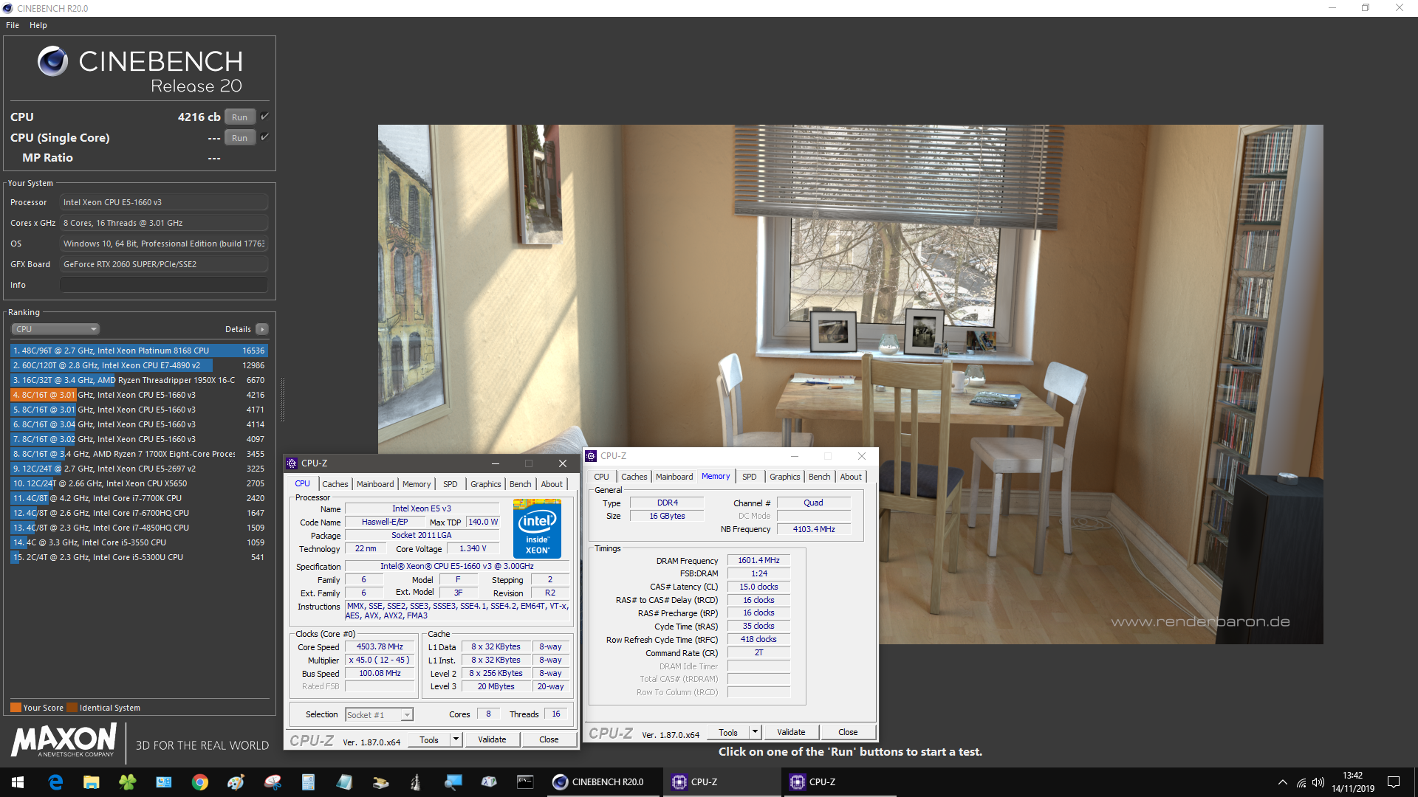This screenshot has width=1418, height=797.
Task: Open Graphics tab in right CPU-Z window
Action: [785, 477]
